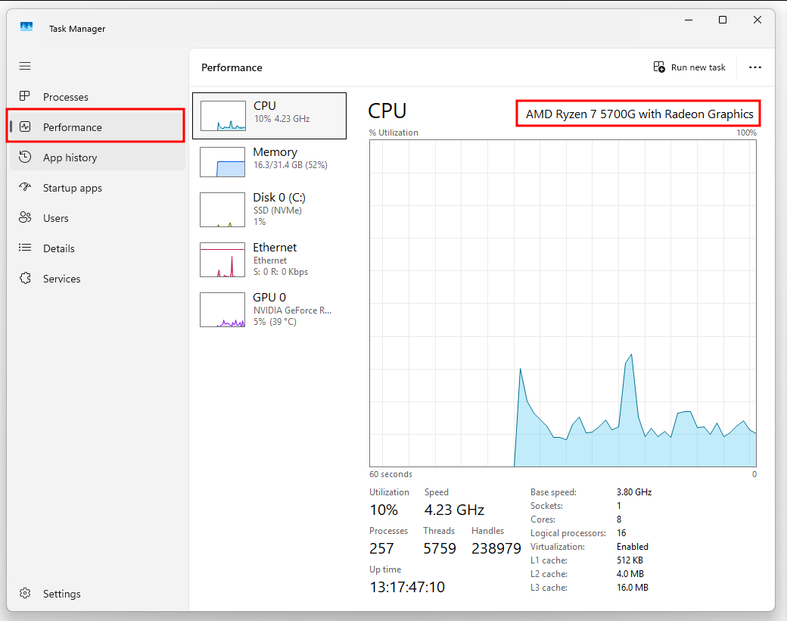Viewport: 787px width, 621px height.
Task: Click the Performance pulse icon
Action: (25, 126)
